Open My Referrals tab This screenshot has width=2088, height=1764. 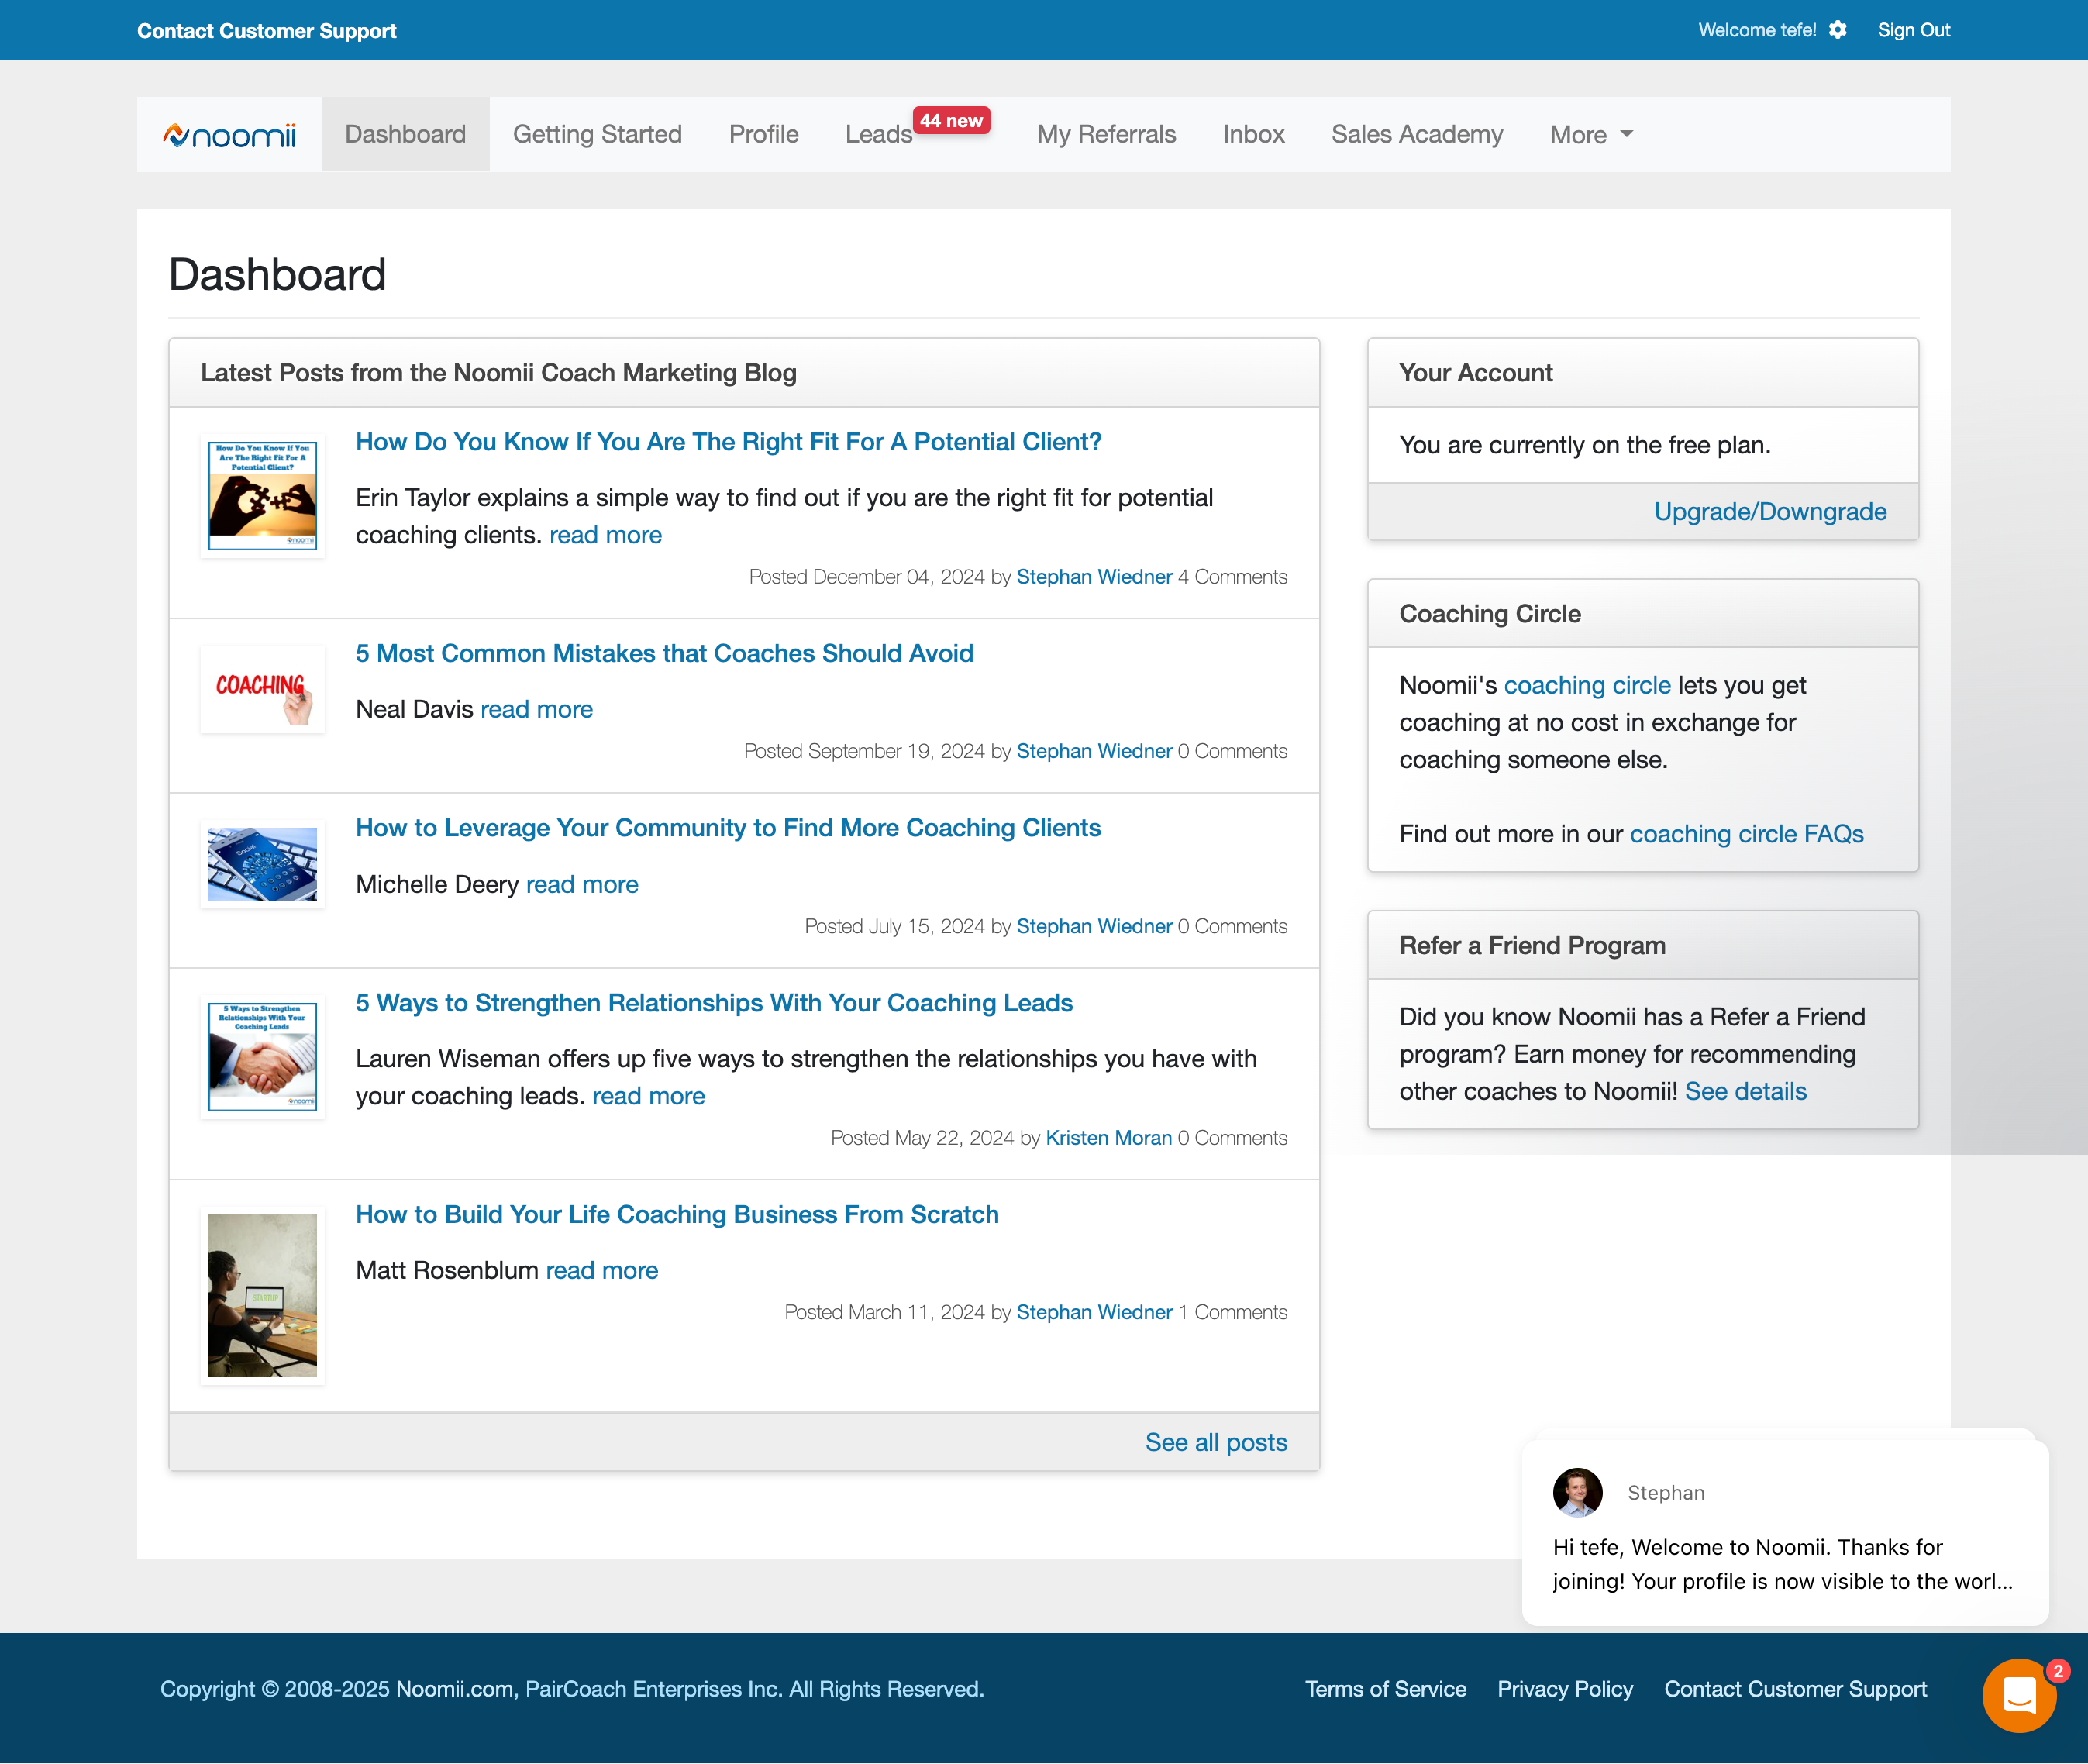coord(1106,134)
